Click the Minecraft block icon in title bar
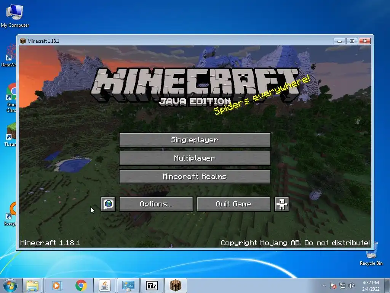The image size is (390, 293). tap(23, 41)
